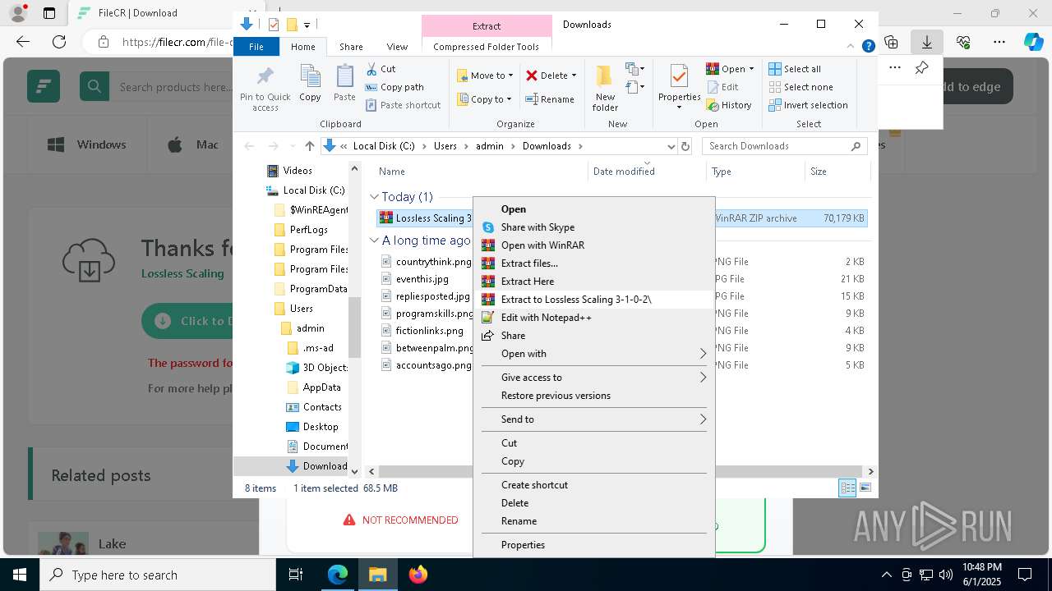The image size is (1052, 591).
Task: Open Task View on taskbar
Action: click(297, 575)
